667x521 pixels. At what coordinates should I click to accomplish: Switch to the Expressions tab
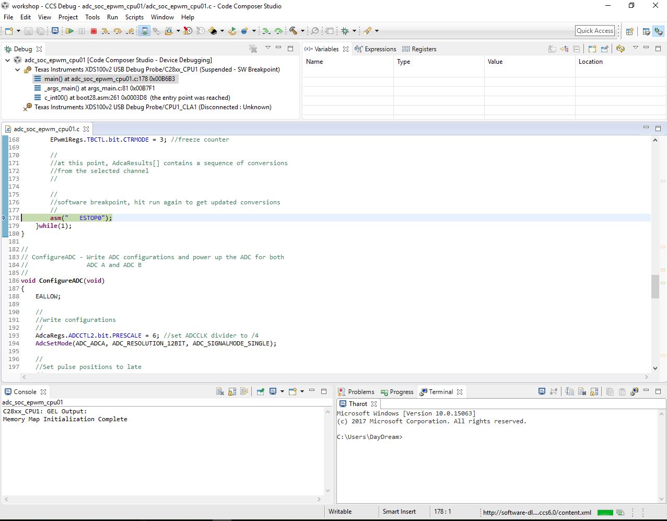point(376,49)
